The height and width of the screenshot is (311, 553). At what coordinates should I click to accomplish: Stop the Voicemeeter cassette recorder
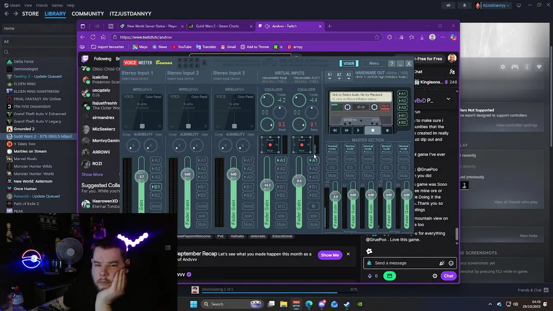[x=372, y=130]
